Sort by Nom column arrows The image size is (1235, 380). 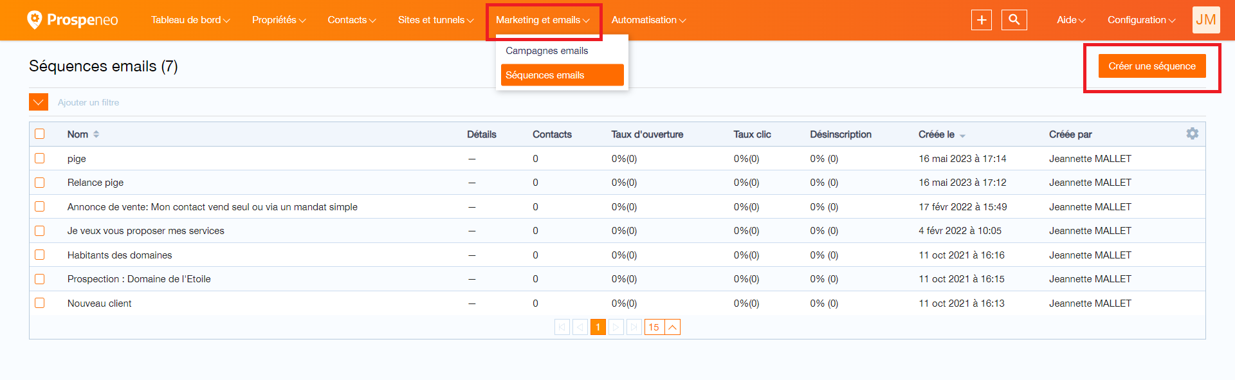[x=96, y=134]
